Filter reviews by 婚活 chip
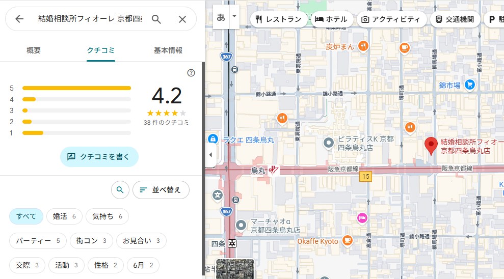The image size is (504, 279). point(64,216)
